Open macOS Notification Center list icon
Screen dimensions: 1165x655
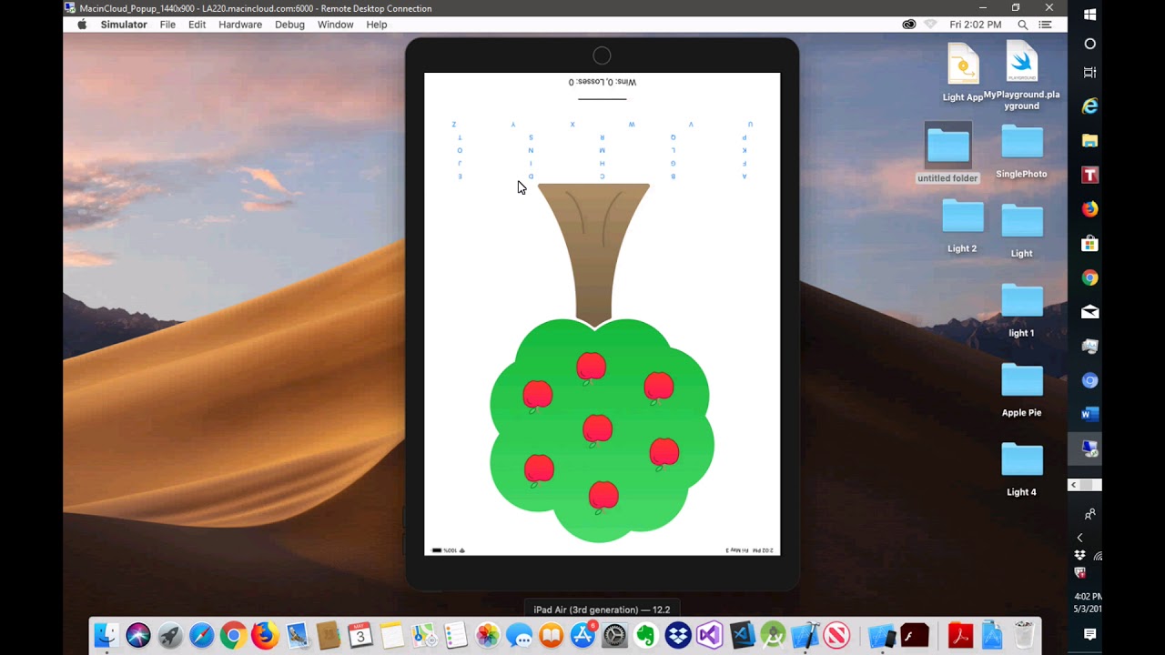(x=1046, y=25)
